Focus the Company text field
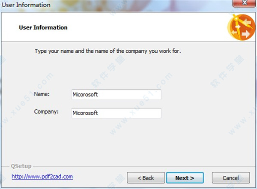 click(117, 113)
